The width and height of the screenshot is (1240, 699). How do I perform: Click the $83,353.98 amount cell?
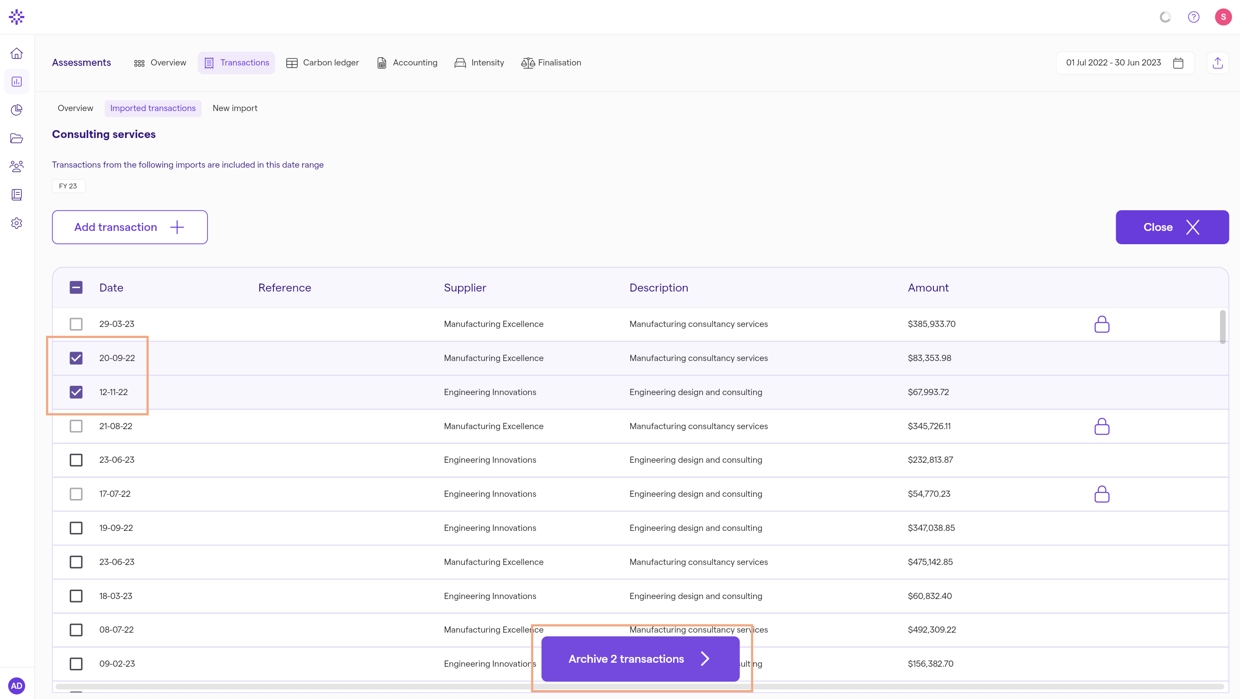point(929,358)
